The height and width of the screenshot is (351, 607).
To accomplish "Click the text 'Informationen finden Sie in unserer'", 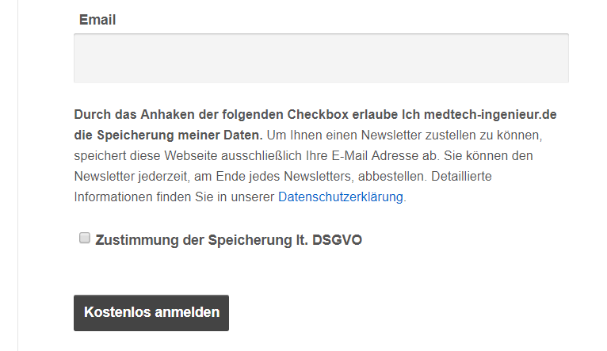I will coord(174,196).
